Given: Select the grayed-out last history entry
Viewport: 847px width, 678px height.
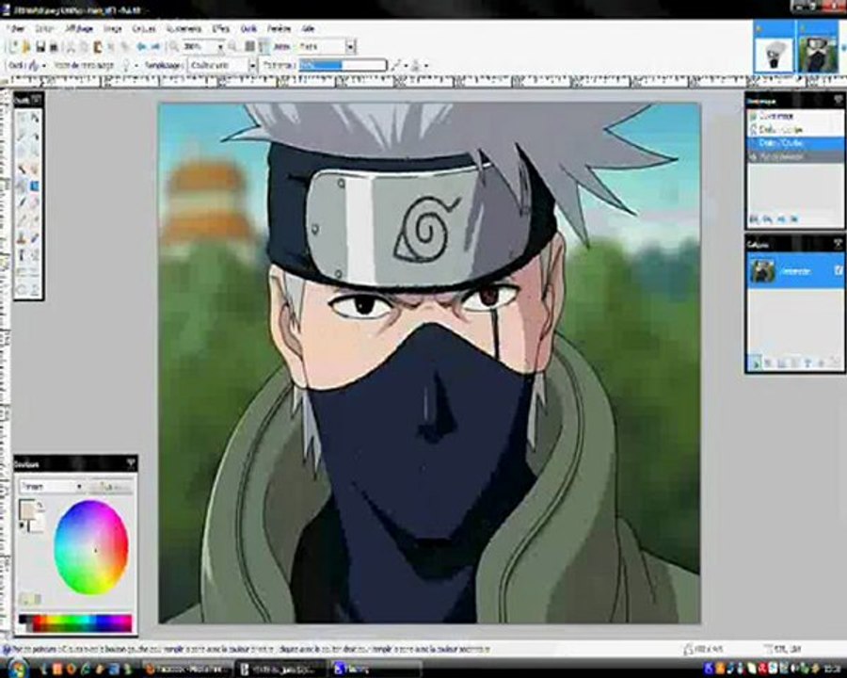Looking at the screenshot, I should [794, 157].
